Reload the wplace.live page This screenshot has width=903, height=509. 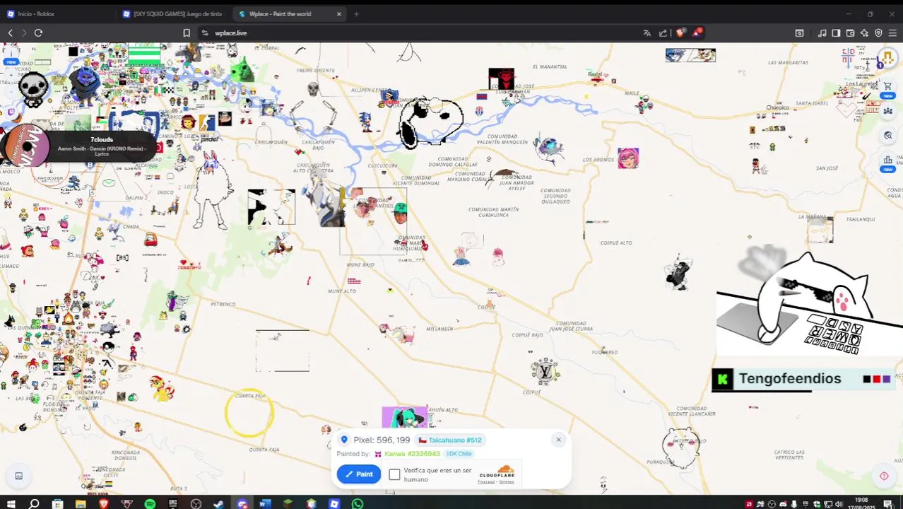pos(38,33)
